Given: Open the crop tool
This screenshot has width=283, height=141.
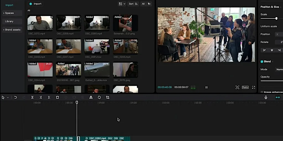Looking at the screenshot, I should click(108, 97).
